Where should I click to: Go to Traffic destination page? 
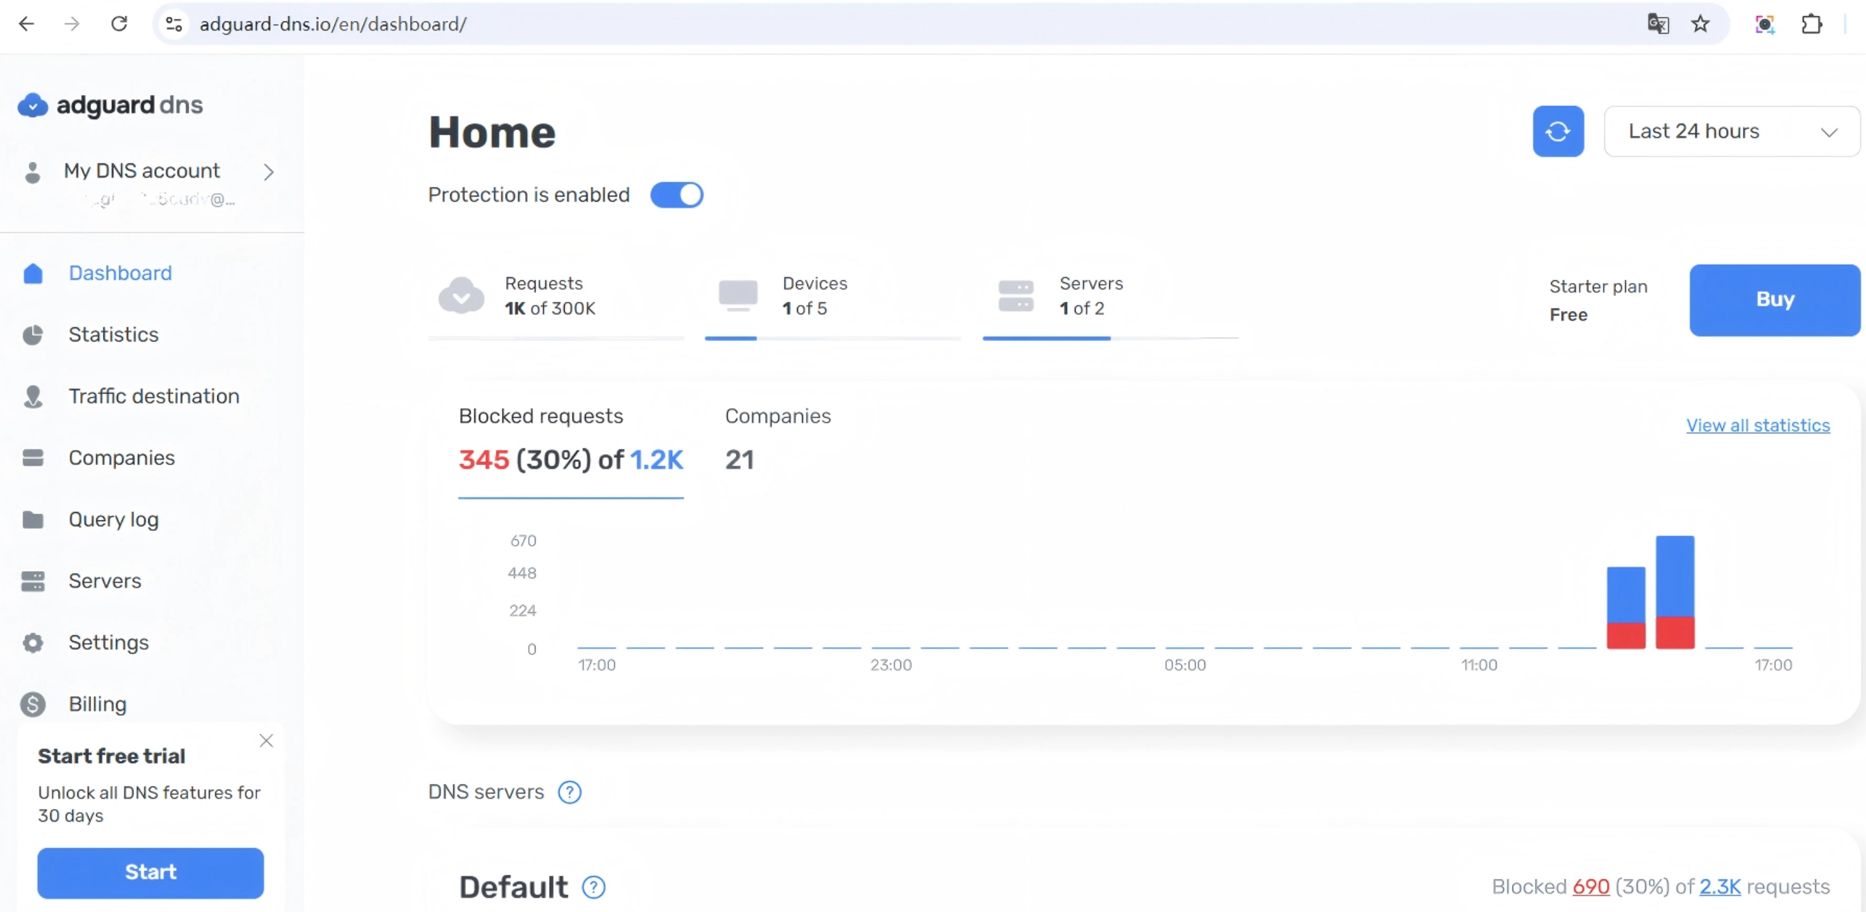click(x=154, y=396)
